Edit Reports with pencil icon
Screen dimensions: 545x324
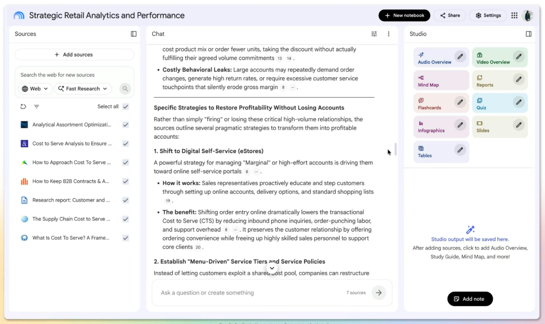click(519, 79)
